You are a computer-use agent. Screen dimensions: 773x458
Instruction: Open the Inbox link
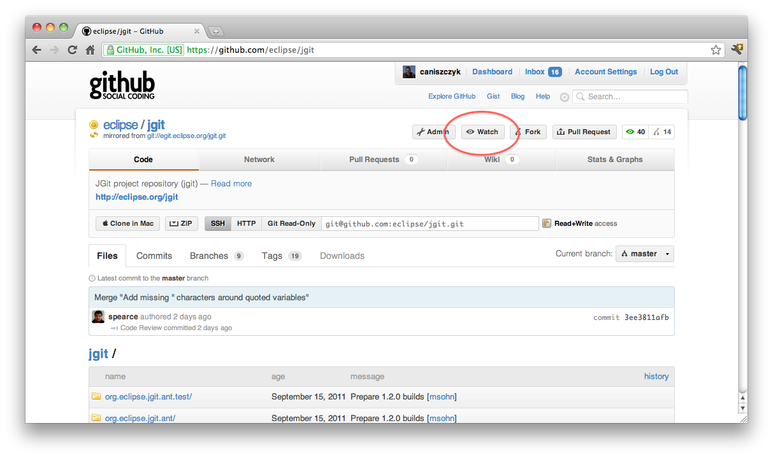pos(543,72)
